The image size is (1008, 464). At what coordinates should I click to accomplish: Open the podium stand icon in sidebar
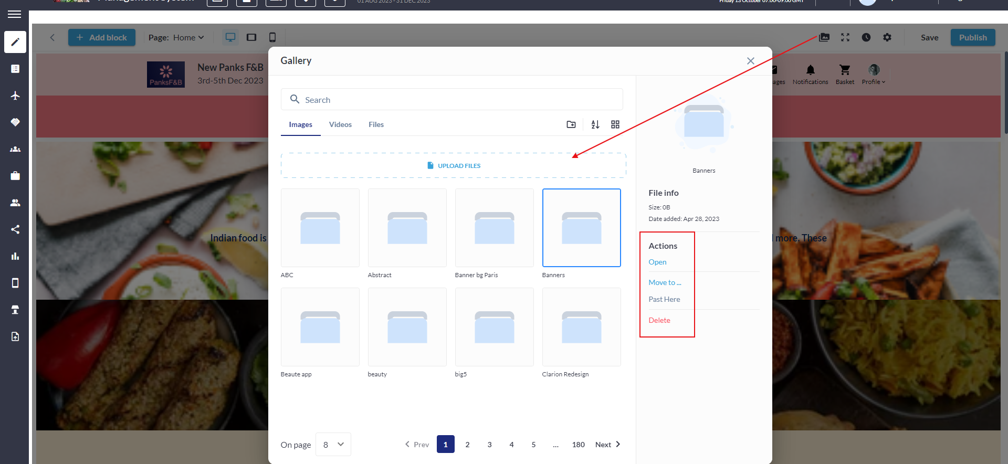point(15,310)
